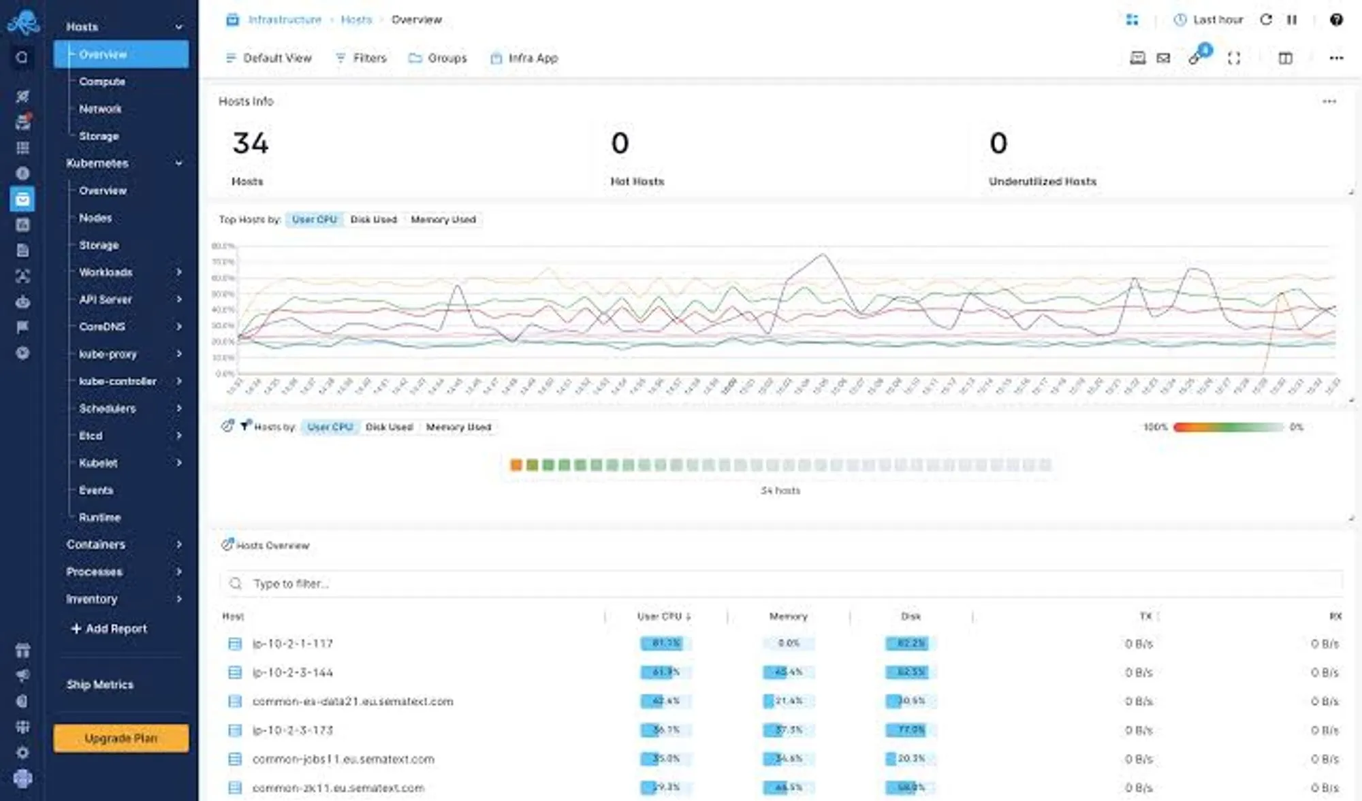
Task: Select User CPU in Top Hosts by
Action: [315, 220]
